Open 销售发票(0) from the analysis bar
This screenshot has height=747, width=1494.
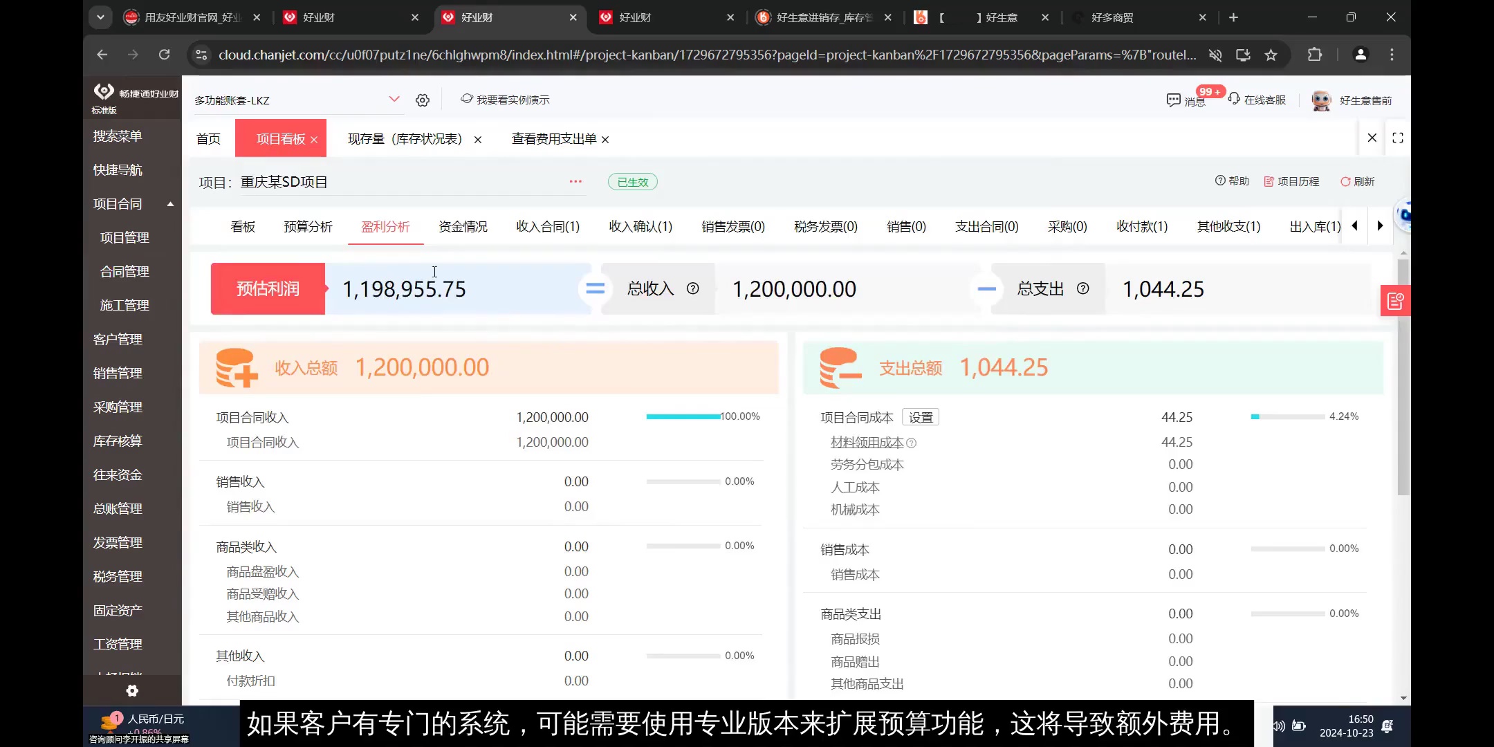point(732,226)
